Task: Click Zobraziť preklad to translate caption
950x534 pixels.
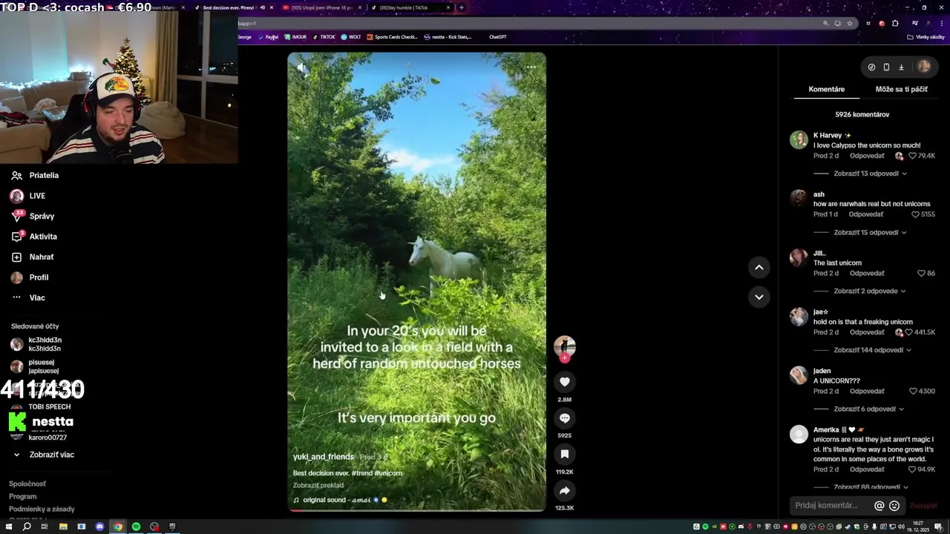Action: 318,485
